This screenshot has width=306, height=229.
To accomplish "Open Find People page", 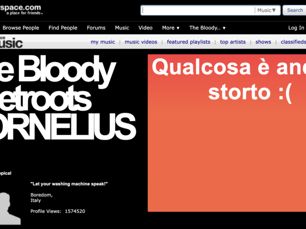I will pos(63,28).
